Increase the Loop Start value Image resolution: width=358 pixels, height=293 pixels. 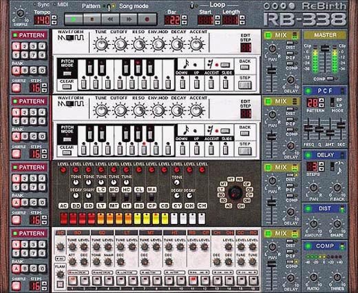point(218,17)
